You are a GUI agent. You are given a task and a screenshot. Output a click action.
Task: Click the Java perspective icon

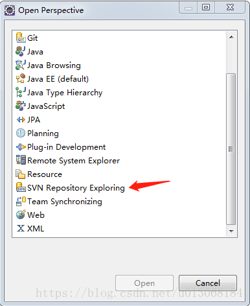click(21, 51)
